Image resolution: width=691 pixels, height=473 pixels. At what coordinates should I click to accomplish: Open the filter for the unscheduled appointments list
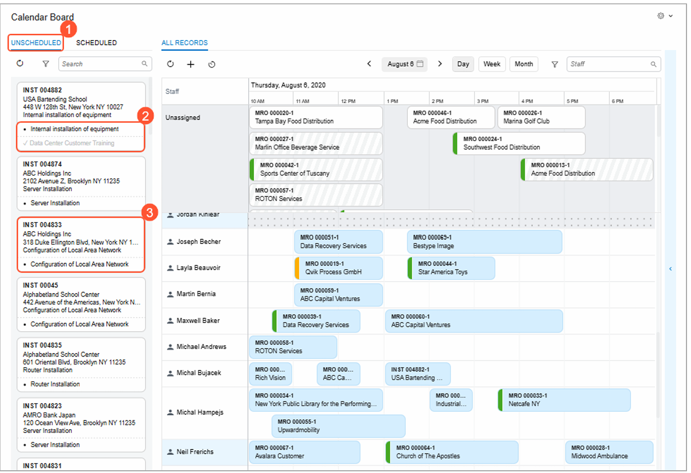46,64
